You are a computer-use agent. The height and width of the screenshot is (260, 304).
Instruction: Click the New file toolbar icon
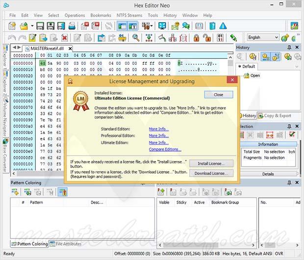click(12, 26)
